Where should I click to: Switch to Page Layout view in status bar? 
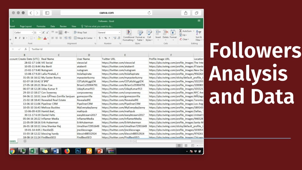186,146
